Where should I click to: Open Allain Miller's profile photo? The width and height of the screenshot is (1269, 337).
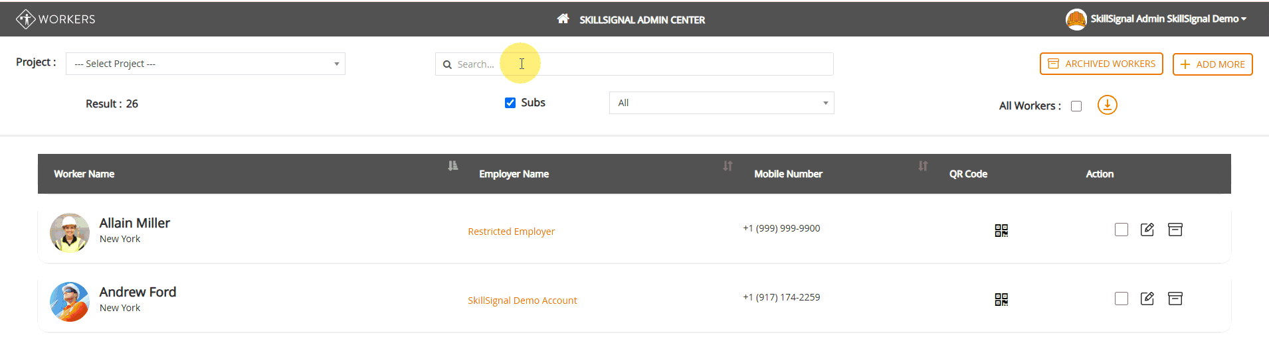[x=70, y=233]
